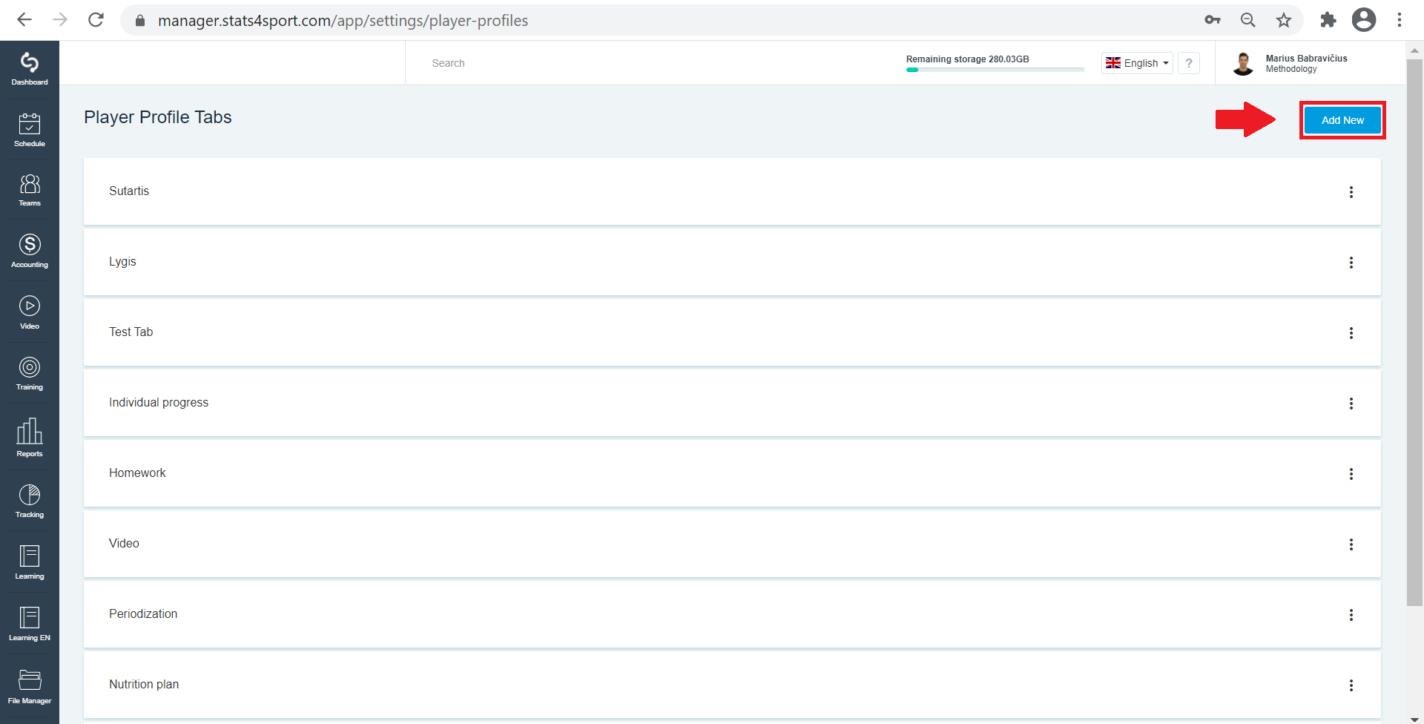Open options menu for Sutartis tab
The width and height of the screenshot is (1424, 724).
[x=1351, y=192]
